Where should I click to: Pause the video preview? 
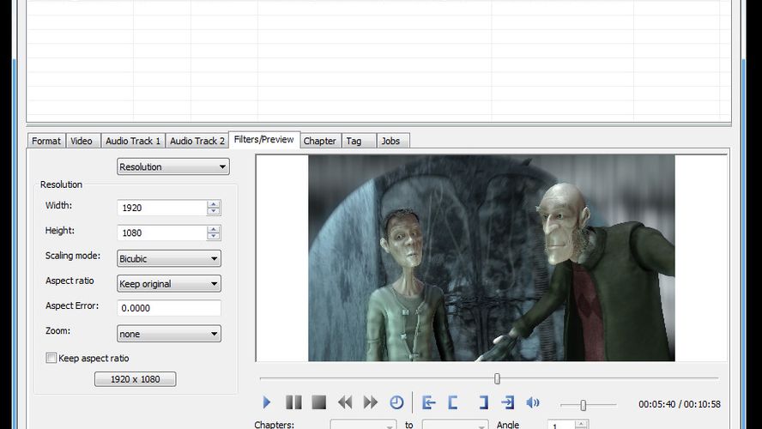point(293,402)
